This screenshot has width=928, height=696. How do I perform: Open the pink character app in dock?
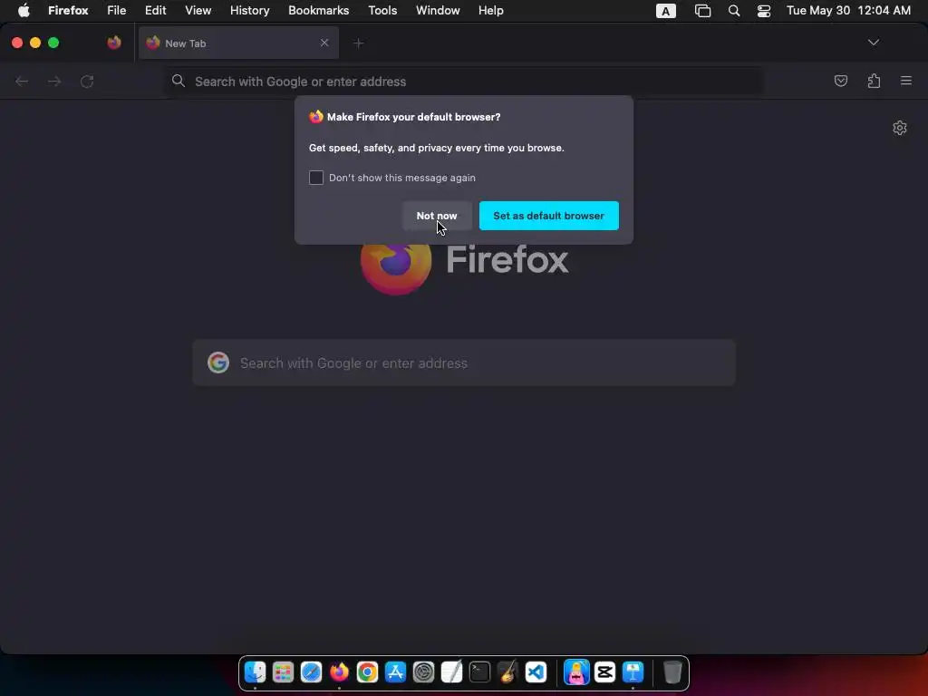pyautogui.click(x=576, y=672)
